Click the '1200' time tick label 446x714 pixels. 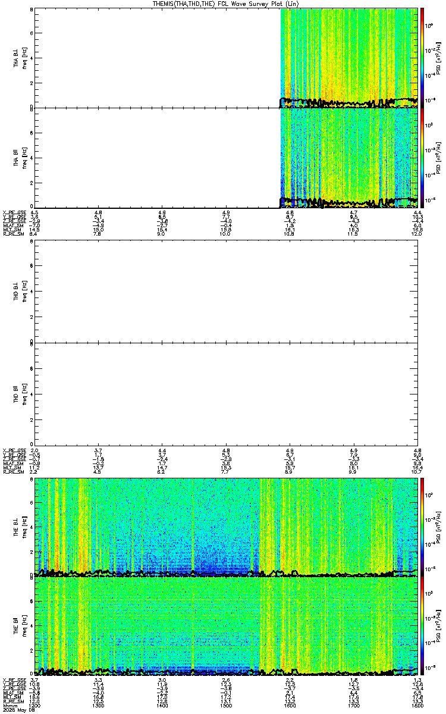pos(35,704)
